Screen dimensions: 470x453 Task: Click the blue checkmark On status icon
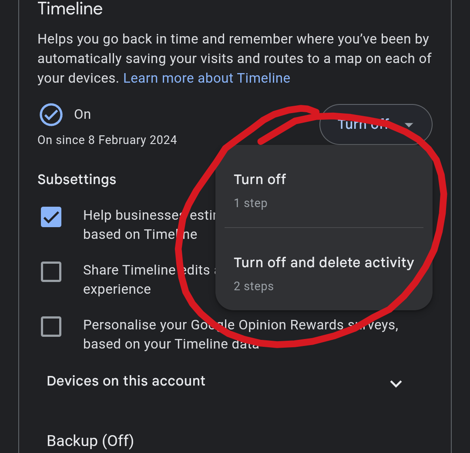click(x=51, y=114)
